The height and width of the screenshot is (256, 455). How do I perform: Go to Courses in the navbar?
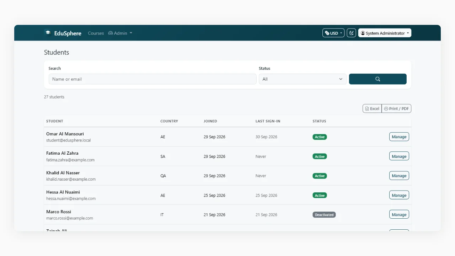(96, 33)
